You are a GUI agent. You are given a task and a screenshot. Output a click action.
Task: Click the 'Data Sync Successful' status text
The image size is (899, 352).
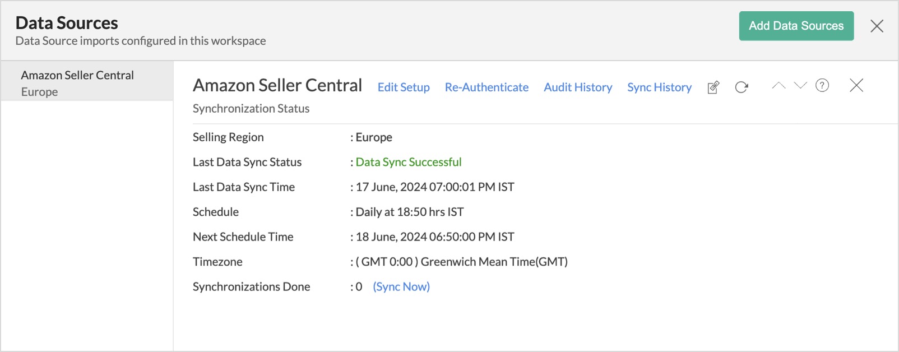pyautogui.click(x=409, y=162)
